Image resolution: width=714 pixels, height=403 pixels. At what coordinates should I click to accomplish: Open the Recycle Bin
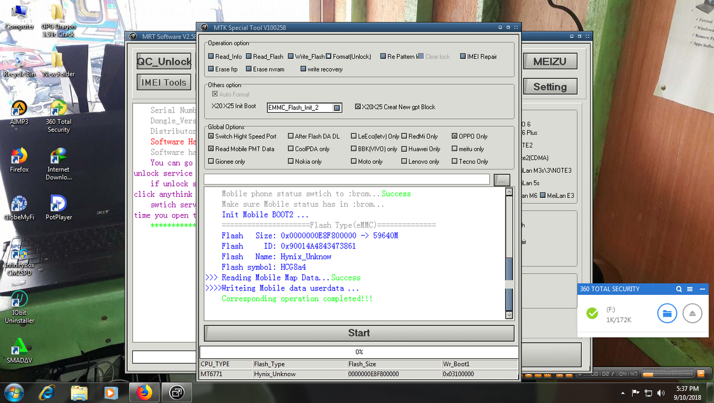[x=19, y=65]
